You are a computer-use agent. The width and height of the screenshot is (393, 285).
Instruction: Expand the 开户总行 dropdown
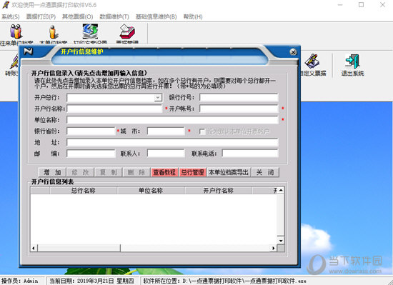pyautogui.click(x=158, y=98)
